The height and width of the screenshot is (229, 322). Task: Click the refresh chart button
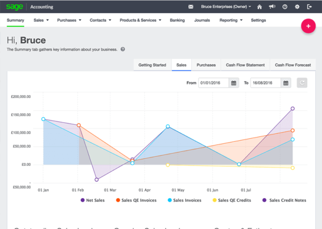302,83
